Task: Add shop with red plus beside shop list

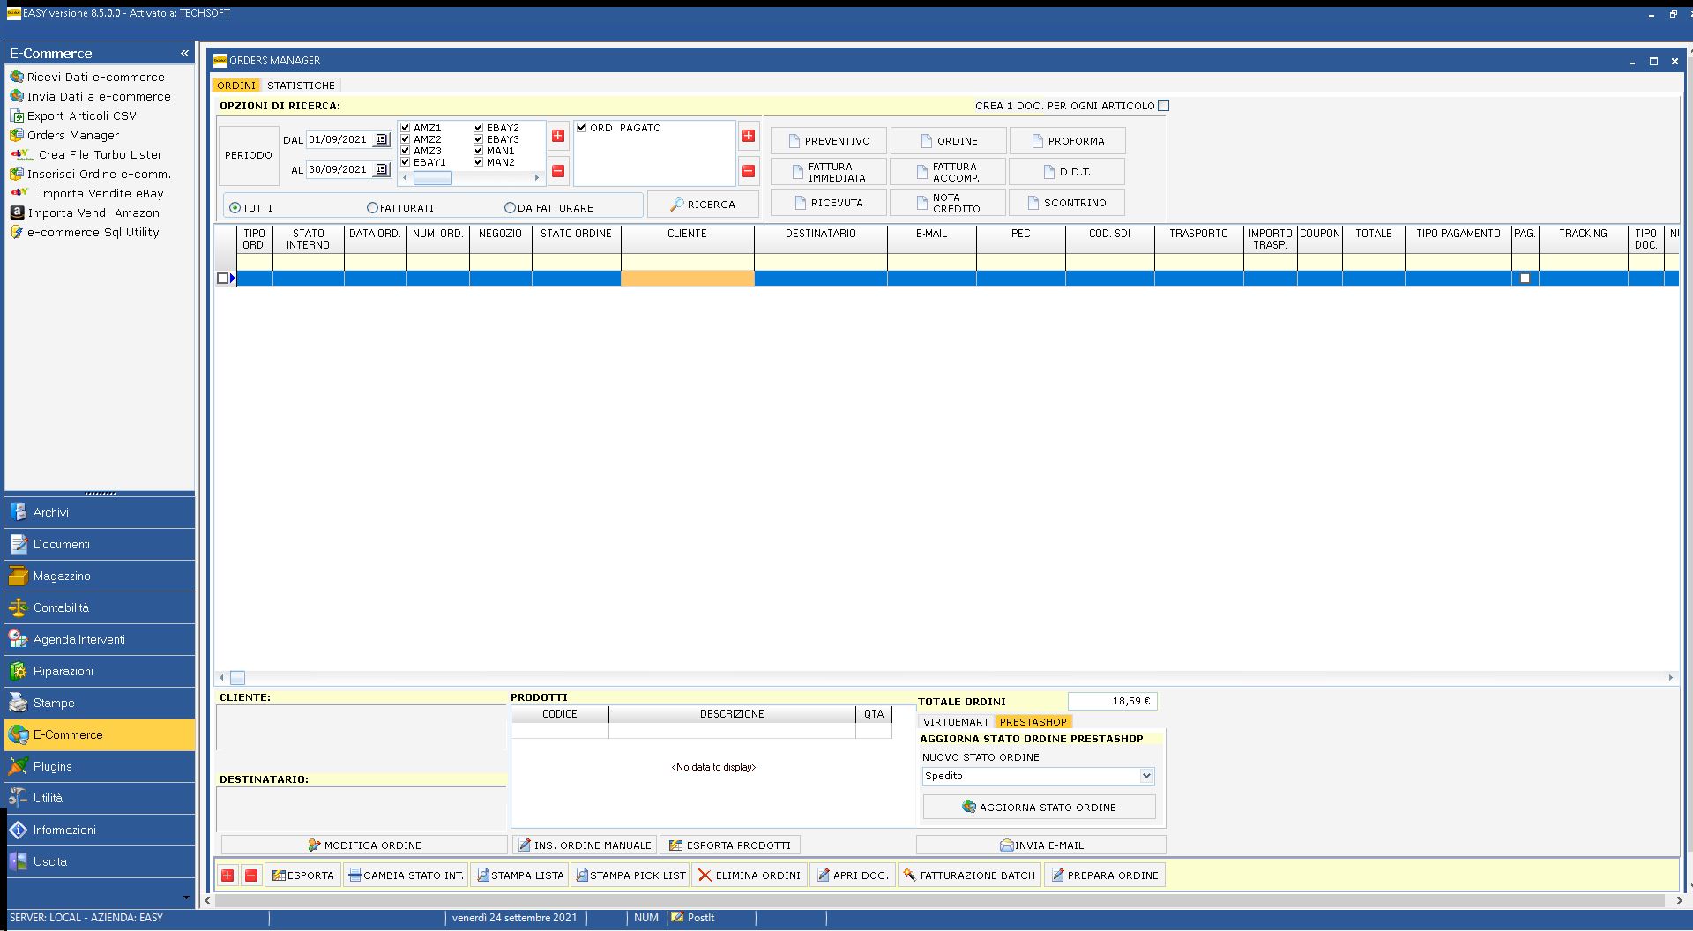Action: pos(558,136)
